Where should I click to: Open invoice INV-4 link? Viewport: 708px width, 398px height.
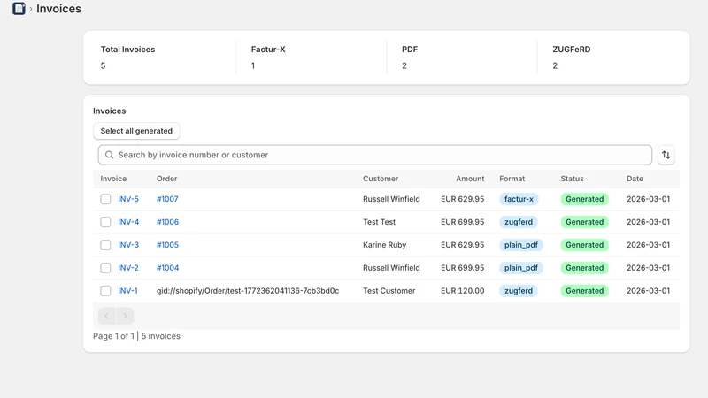[x=128, y=222]
